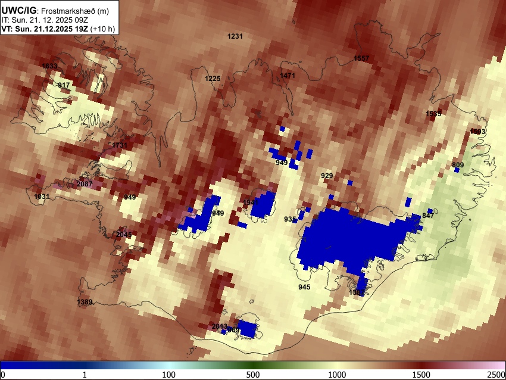Select the colorbar tick label 1
This screenshot has width=506, height=380.
pos(85,375)
